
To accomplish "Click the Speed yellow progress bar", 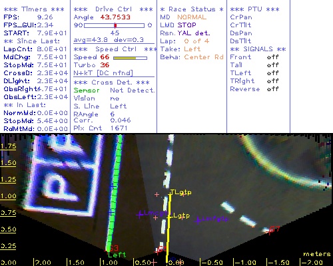I will click(130, 58).
